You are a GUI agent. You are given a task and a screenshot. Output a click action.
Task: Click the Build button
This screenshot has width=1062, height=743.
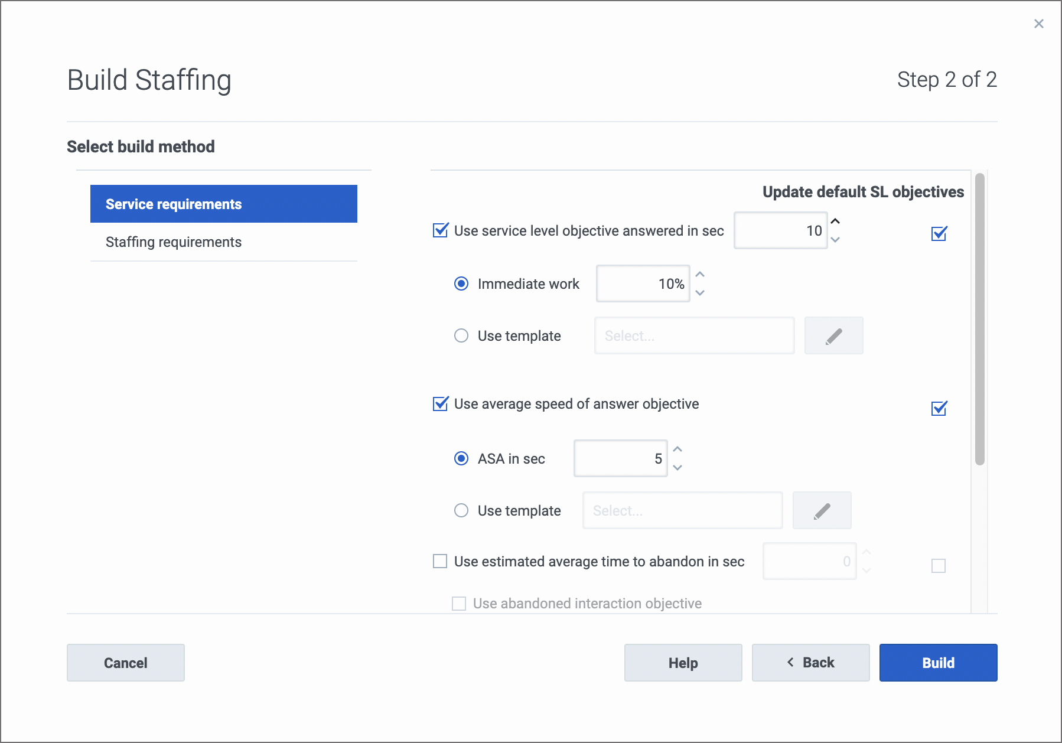click(938, 663)
